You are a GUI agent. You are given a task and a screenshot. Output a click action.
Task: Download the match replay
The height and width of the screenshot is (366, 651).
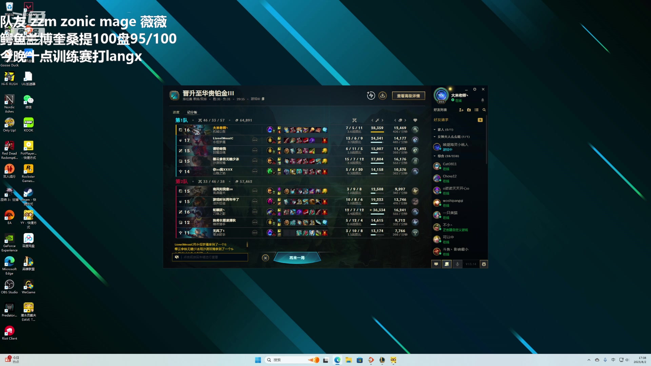point(382,96)
